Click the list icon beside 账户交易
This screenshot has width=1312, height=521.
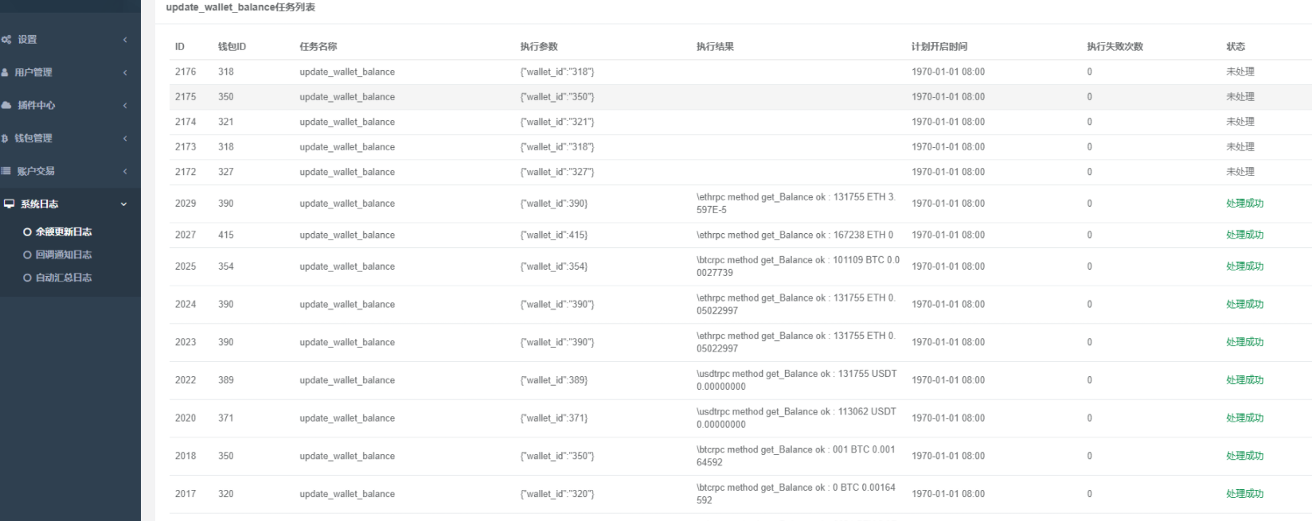click(7, 171)
